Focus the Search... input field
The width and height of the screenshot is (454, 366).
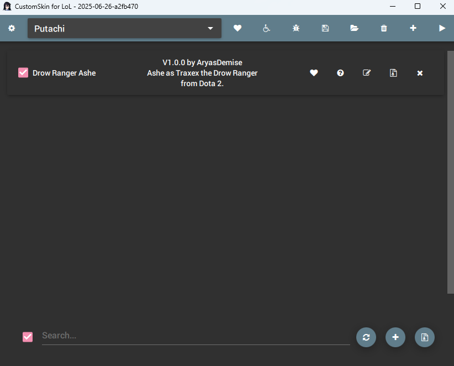coord(196,336)
